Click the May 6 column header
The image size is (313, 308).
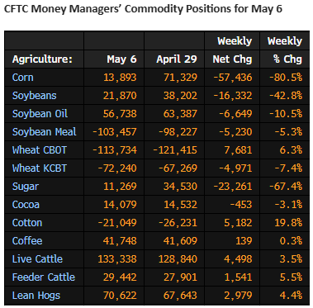click(121, 59)
